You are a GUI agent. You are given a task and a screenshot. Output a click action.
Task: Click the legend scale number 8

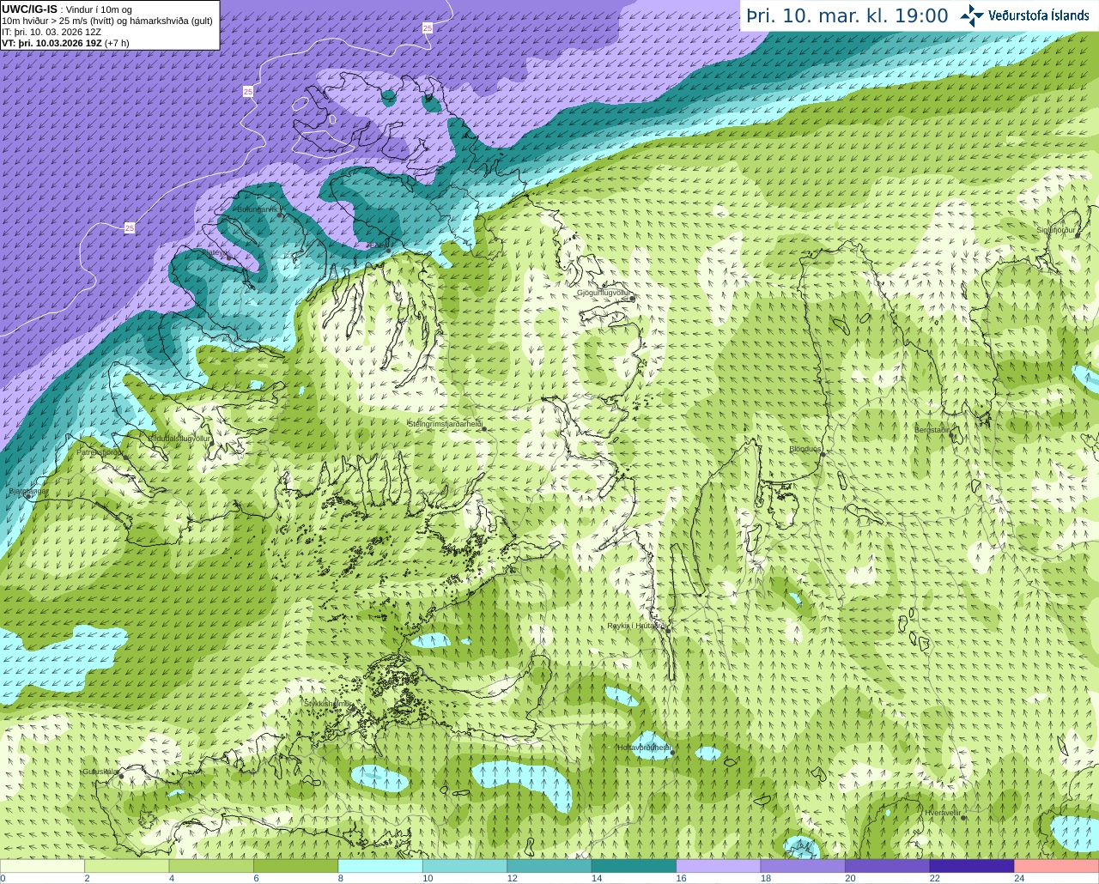pos(341,878)
